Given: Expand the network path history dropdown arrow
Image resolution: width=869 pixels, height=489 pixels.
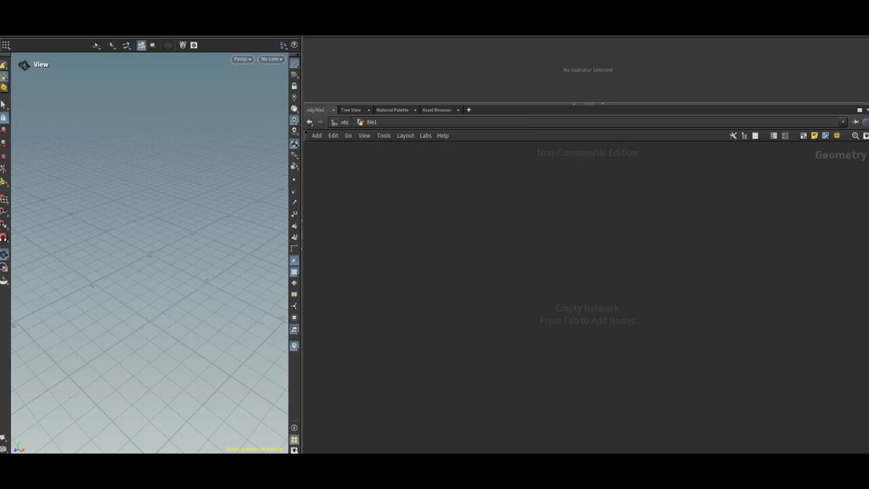Looking at the screenshot, I should [843, 122].
